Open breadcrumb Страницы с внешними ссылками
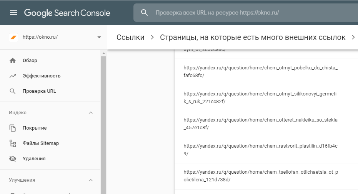Screen dimensions: 358x194 [x=253, y=37]
